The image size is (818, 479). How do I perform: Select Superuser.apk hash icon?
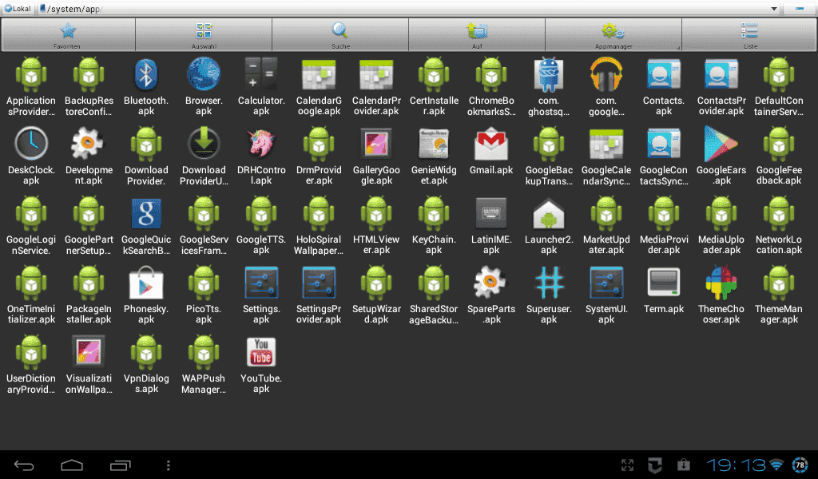(549, 283)
